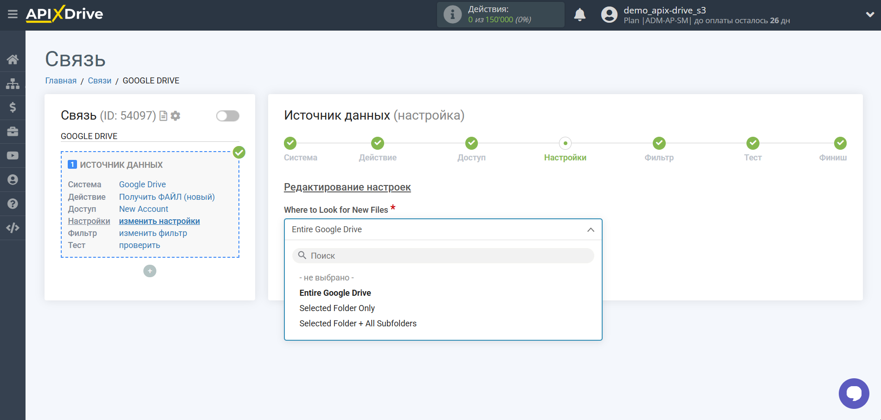Select Entire Google Drive option
881x420 pixels.
[335, 293]
